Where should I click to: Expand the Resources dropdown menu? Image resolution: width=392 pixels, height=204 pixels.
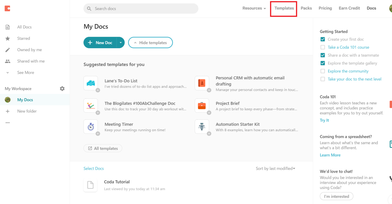(254, 8)
